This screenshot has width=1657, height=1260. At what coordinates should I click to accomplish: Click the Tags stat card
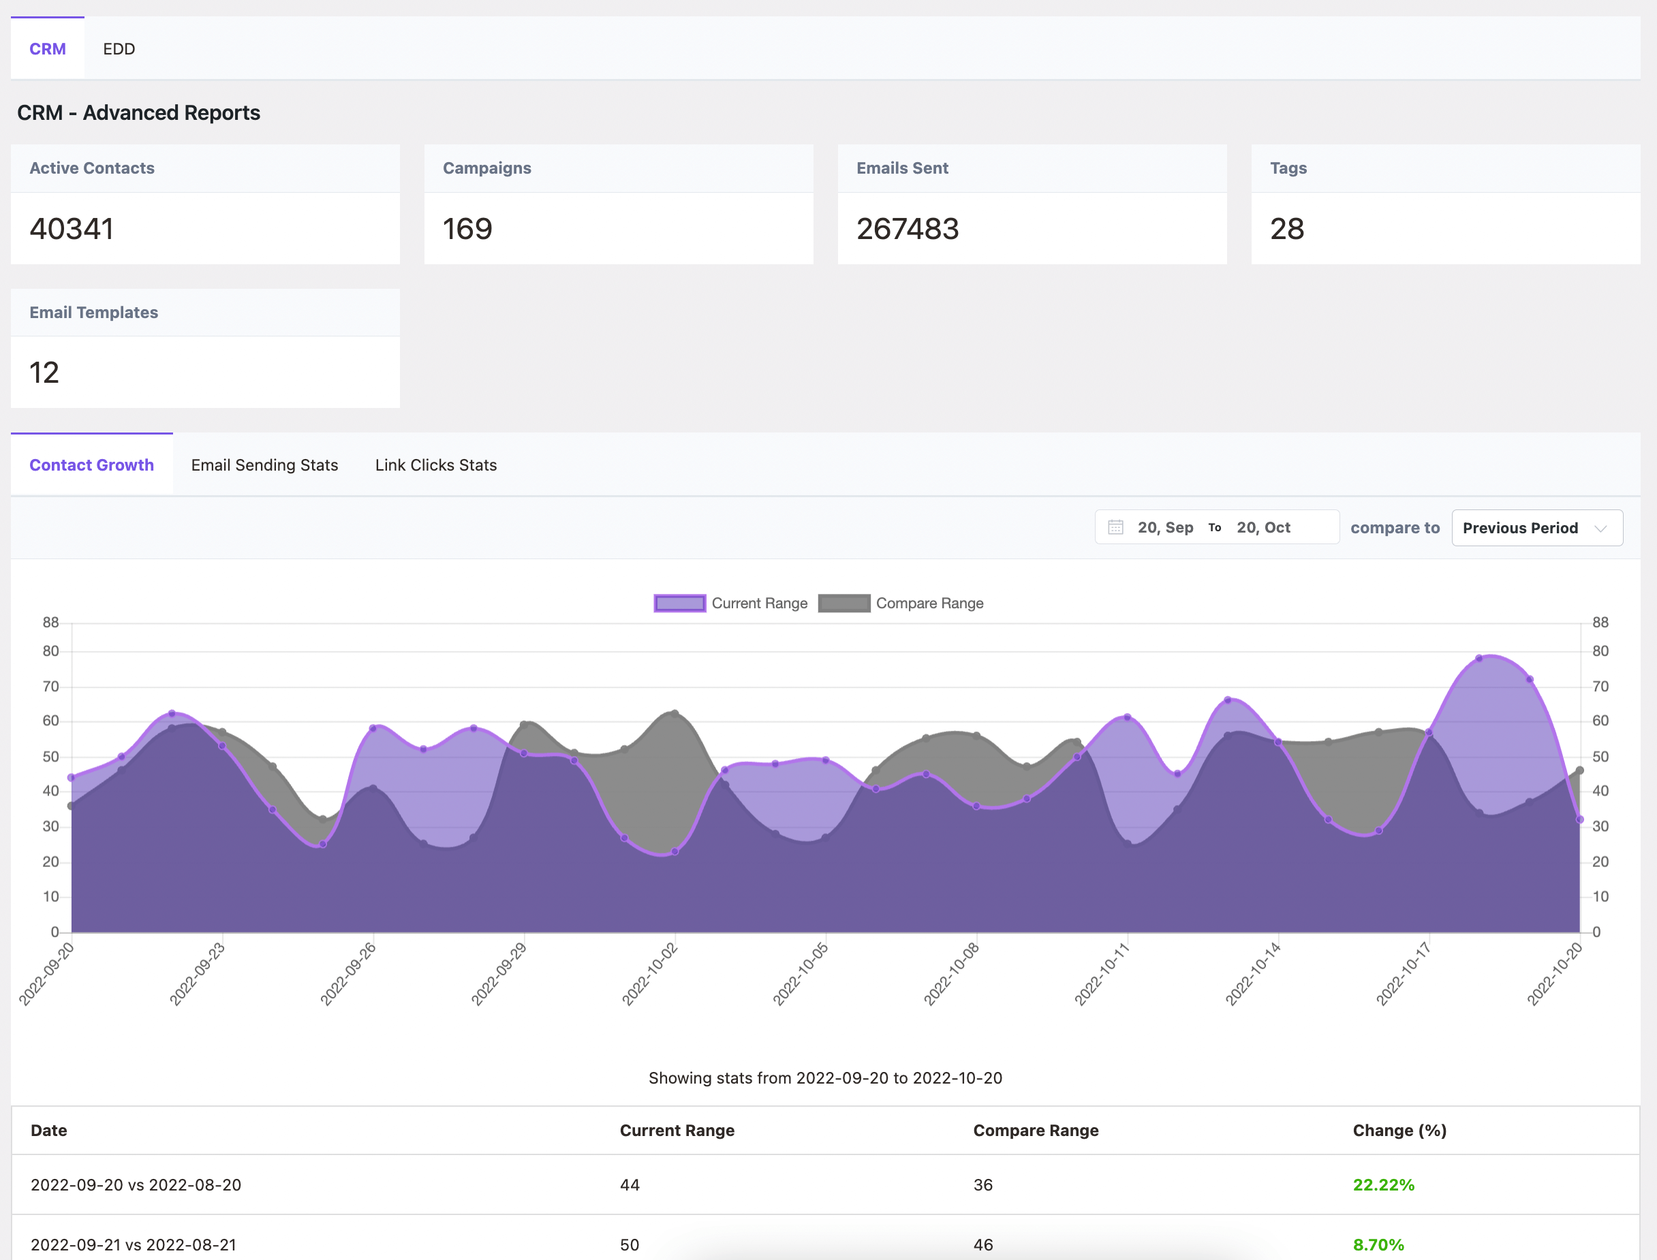[1446, 204]
